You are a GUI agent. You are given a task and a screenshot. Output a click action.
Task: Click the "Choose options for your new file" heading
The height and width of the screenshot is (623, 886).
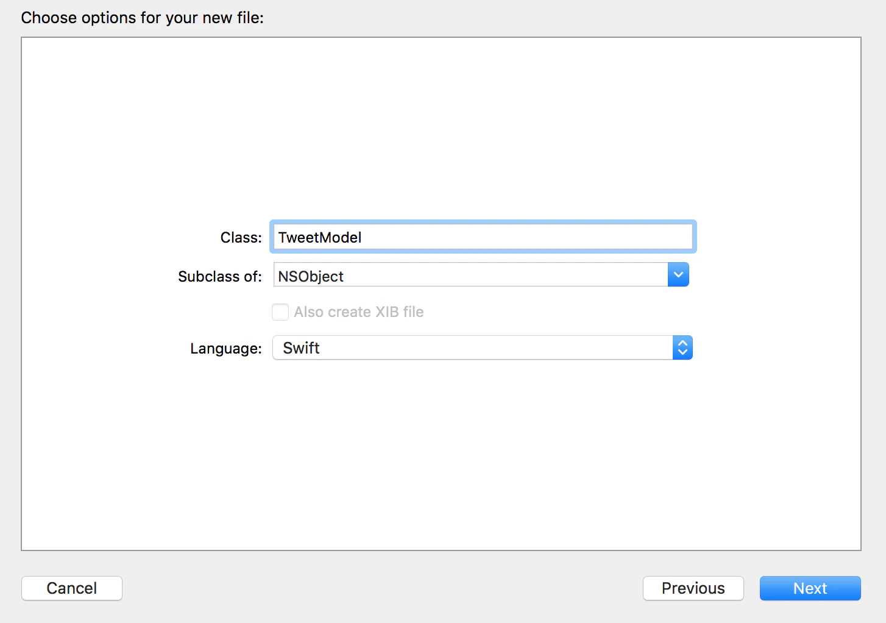coord(142,18)
